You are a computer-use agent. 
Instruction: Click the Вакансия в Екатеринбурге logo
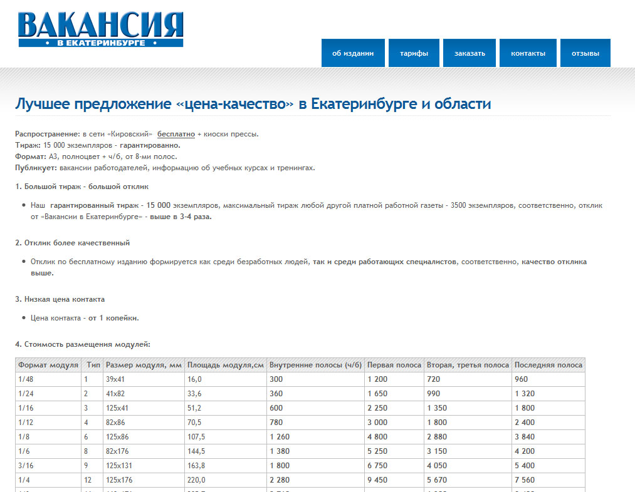coord(101,29)
